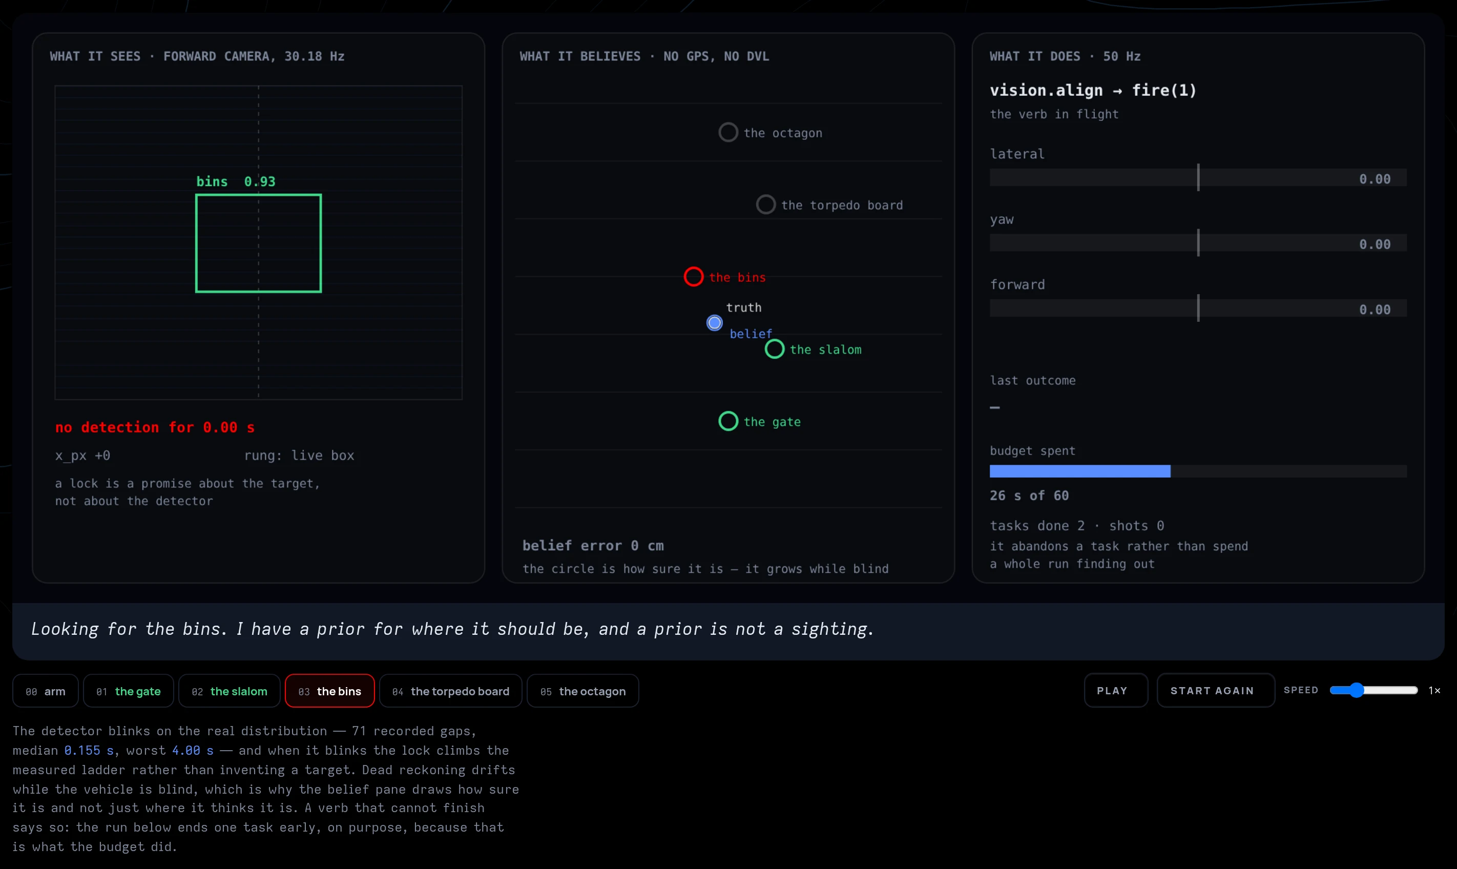Click the red bins circle marker
This screenshot has width=1457, height=869.
point(694,277)
